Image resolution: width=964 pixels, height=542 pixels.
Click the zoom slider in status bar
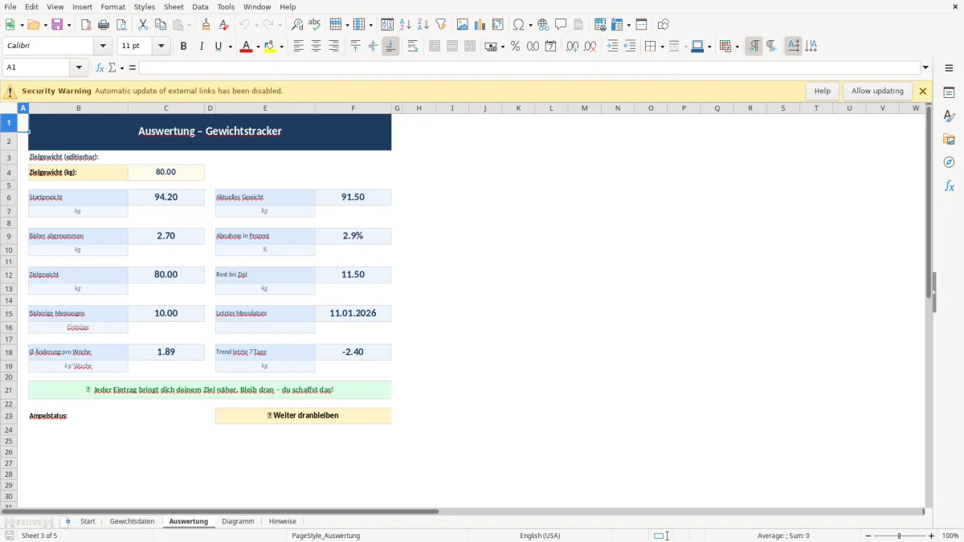[x=899, y=536]
